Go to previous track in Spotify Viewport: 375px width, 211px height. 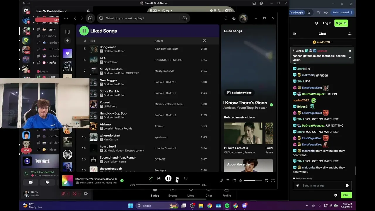tap(159, 178)
